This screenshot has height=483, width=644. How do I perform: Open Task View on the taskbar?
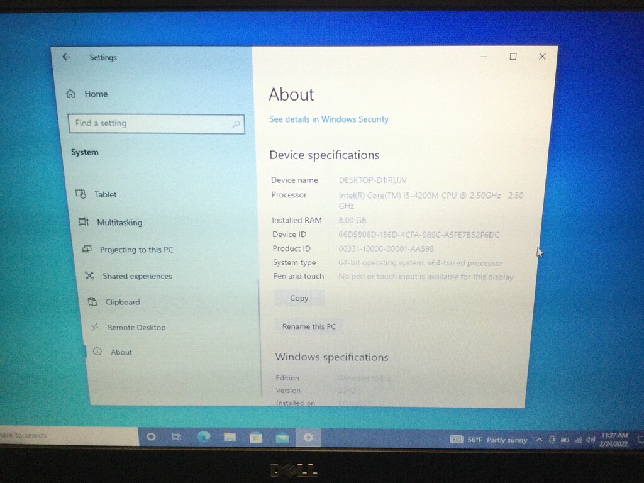coord(177,437)
